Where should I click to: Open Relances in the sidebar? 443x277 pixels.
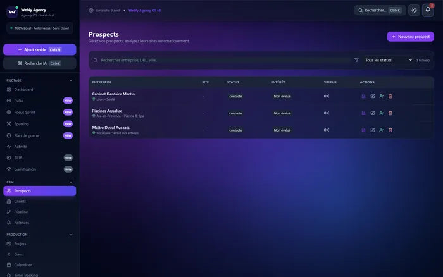(39, 223)
